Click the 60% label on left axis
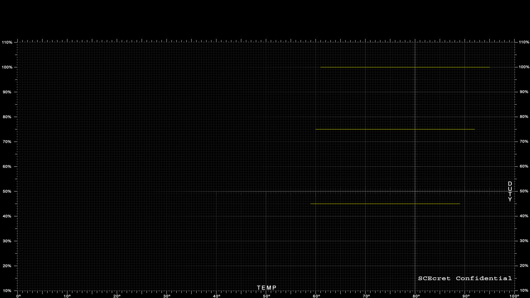This screenshot has height=298, width=530. pyautogui.click(x=8, y=166)
